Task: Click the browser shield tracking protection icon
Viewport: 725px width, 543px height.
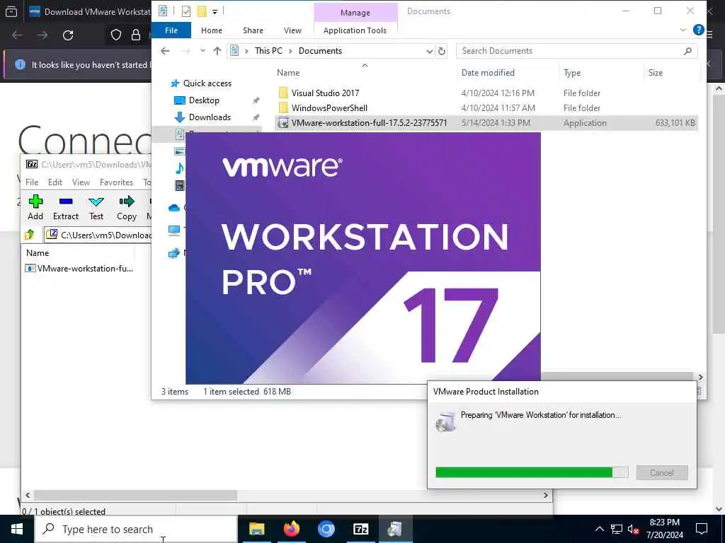Action: click(115, 35)
